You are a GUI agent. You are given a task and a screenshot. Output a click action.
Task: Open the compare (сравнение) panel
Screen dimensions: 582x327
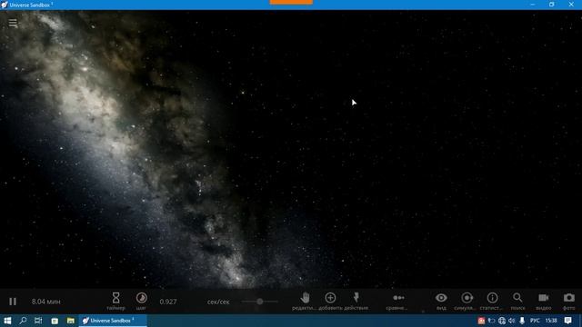(398, 301)
